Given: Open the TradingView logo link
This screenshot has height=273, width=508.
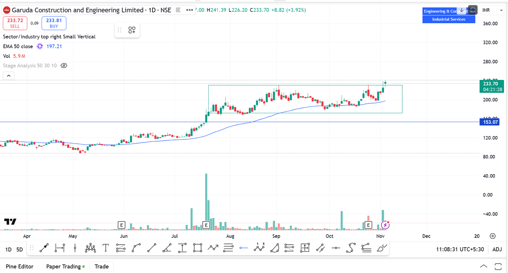Looking at the screenshot, I should (x=10, y=221).
